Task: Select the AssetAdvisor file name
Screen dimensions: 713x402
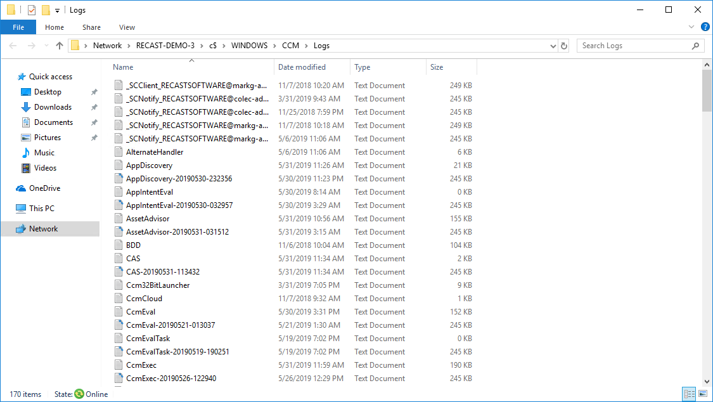Action: 148,219
